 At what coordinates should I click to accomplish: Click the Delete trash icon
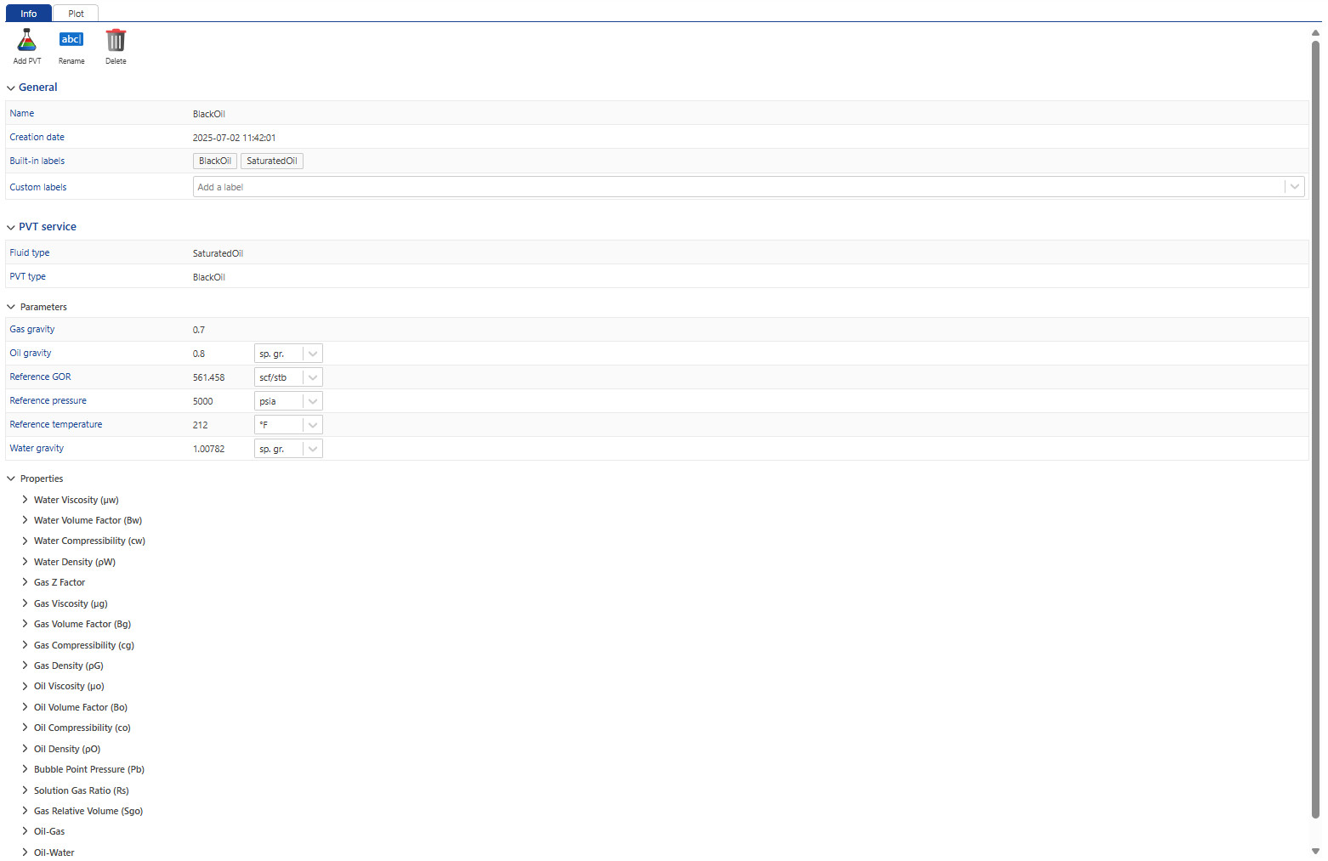[116, 40]
